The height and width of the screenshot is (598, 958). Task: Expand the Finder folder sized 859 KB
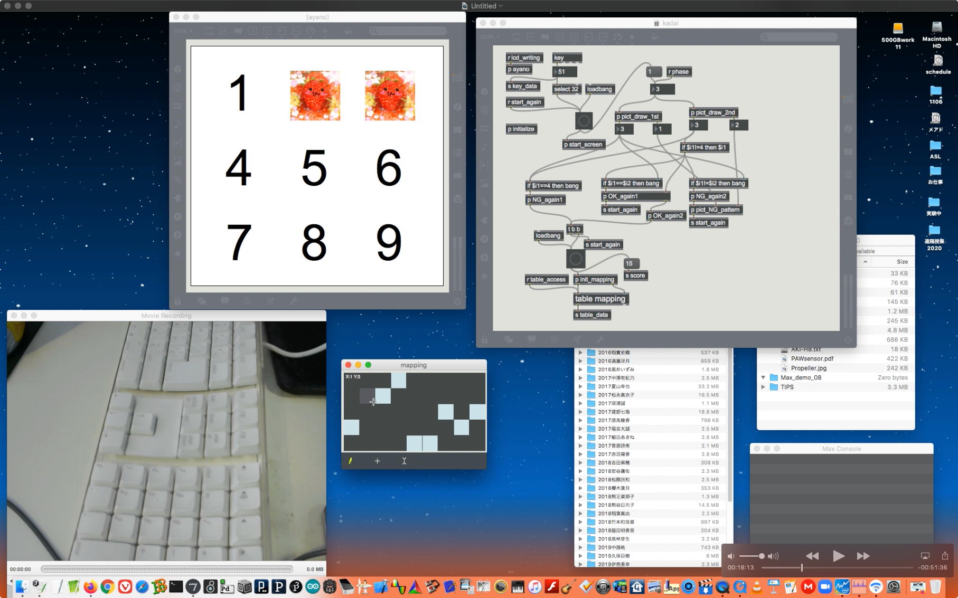click(580, 361)
